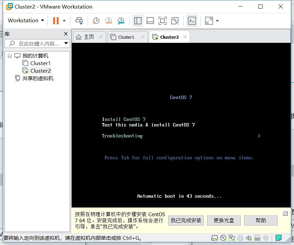Click the home icon on 主页 tab

[79, 37]
